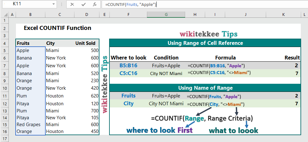Select column G header
This screenshot has width=308, height=142.
click(166, 15)
